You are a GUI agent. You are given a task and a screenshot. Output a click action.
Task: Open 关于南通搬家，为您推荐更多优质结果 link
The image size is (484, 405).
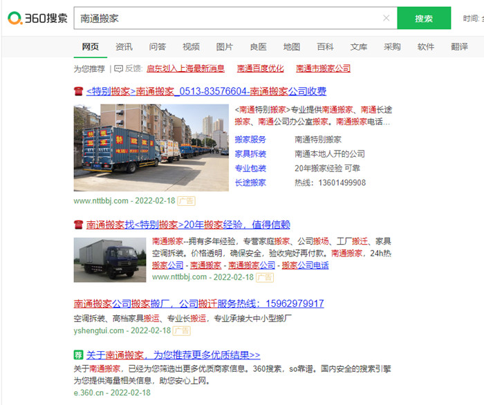point(173,355)
